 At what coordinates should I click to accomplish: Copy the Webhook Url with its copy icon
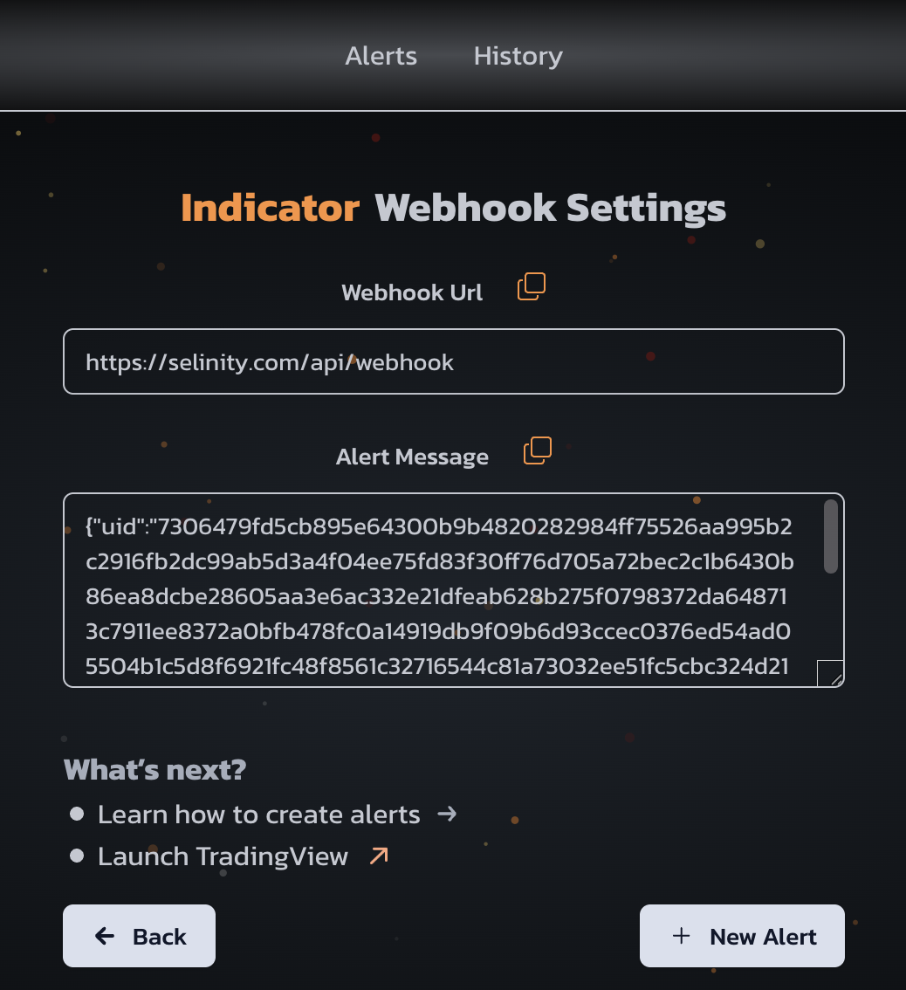pos(532,286)
